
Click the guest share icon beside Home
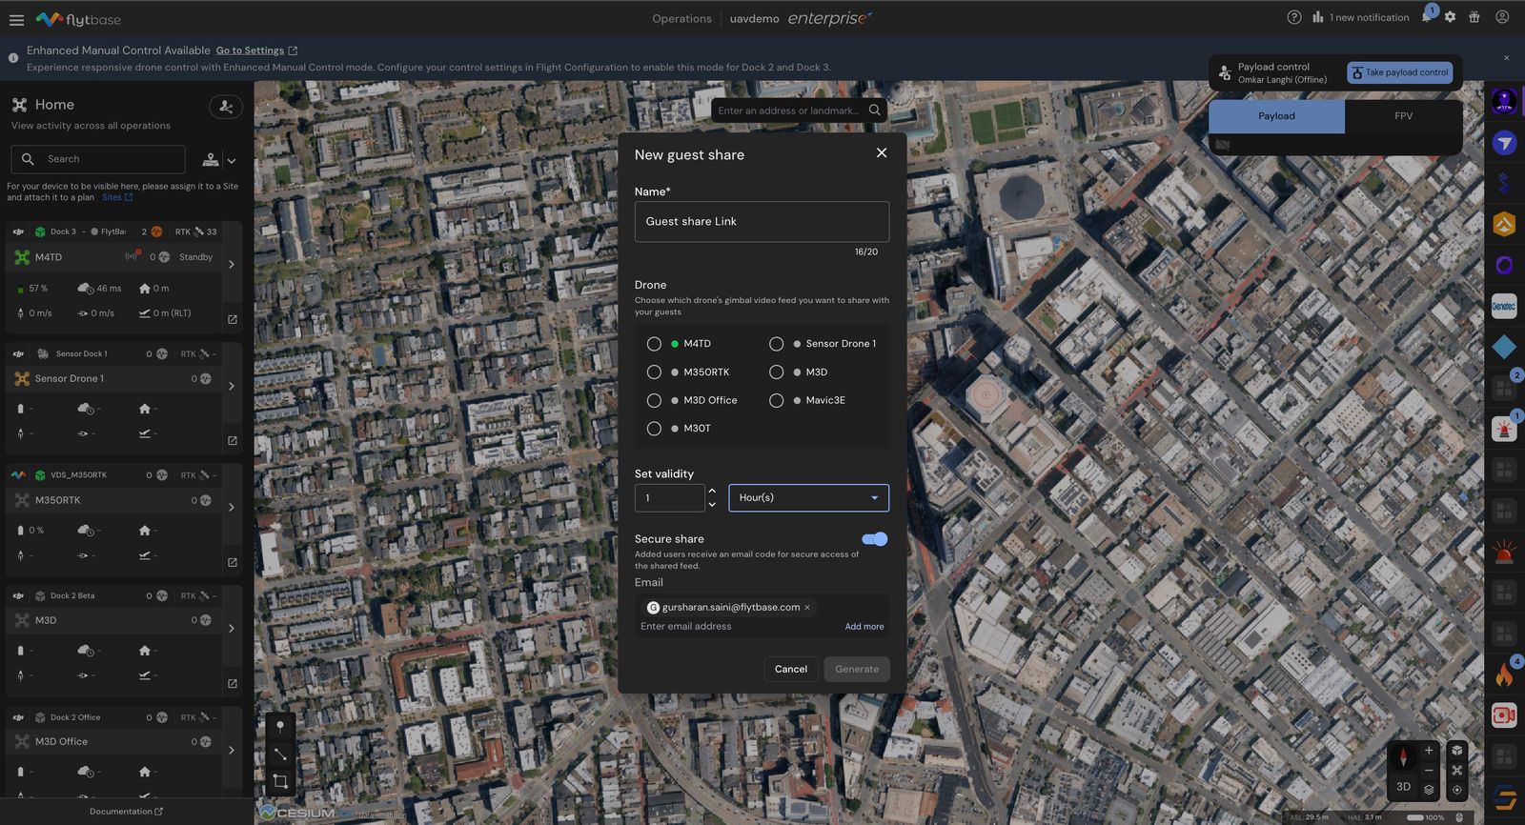(226, 107)
